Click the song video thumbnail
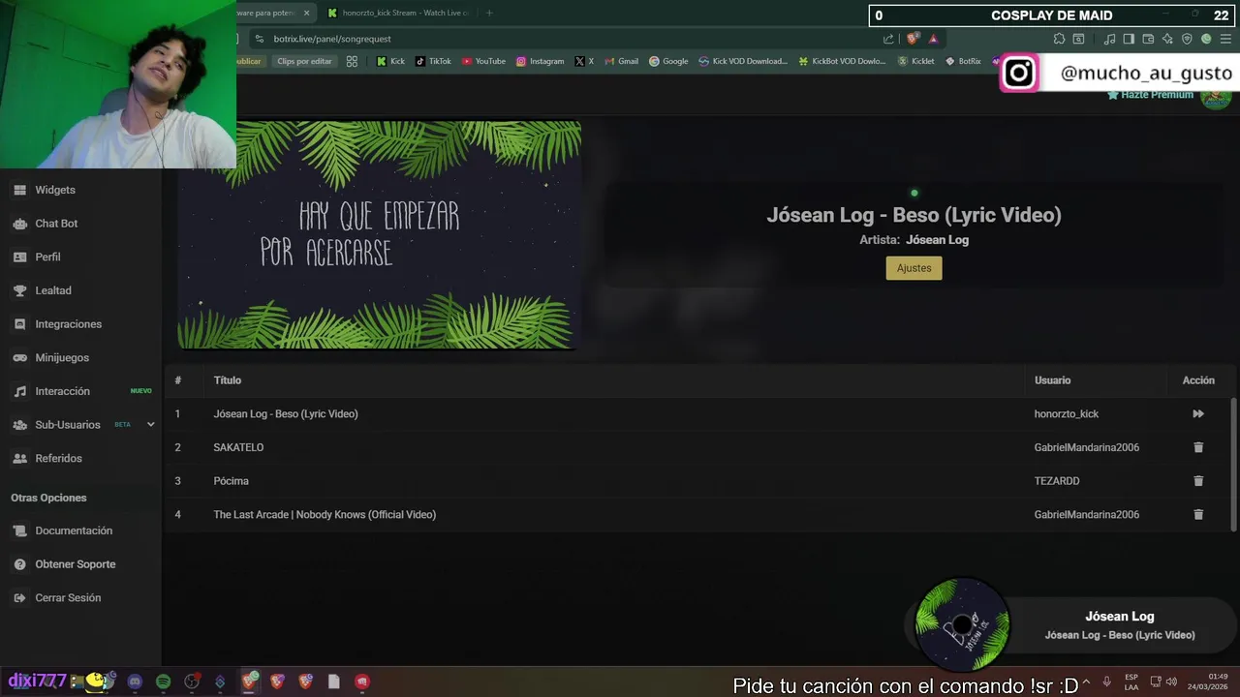1240x697 pixels. coord(379,234)
